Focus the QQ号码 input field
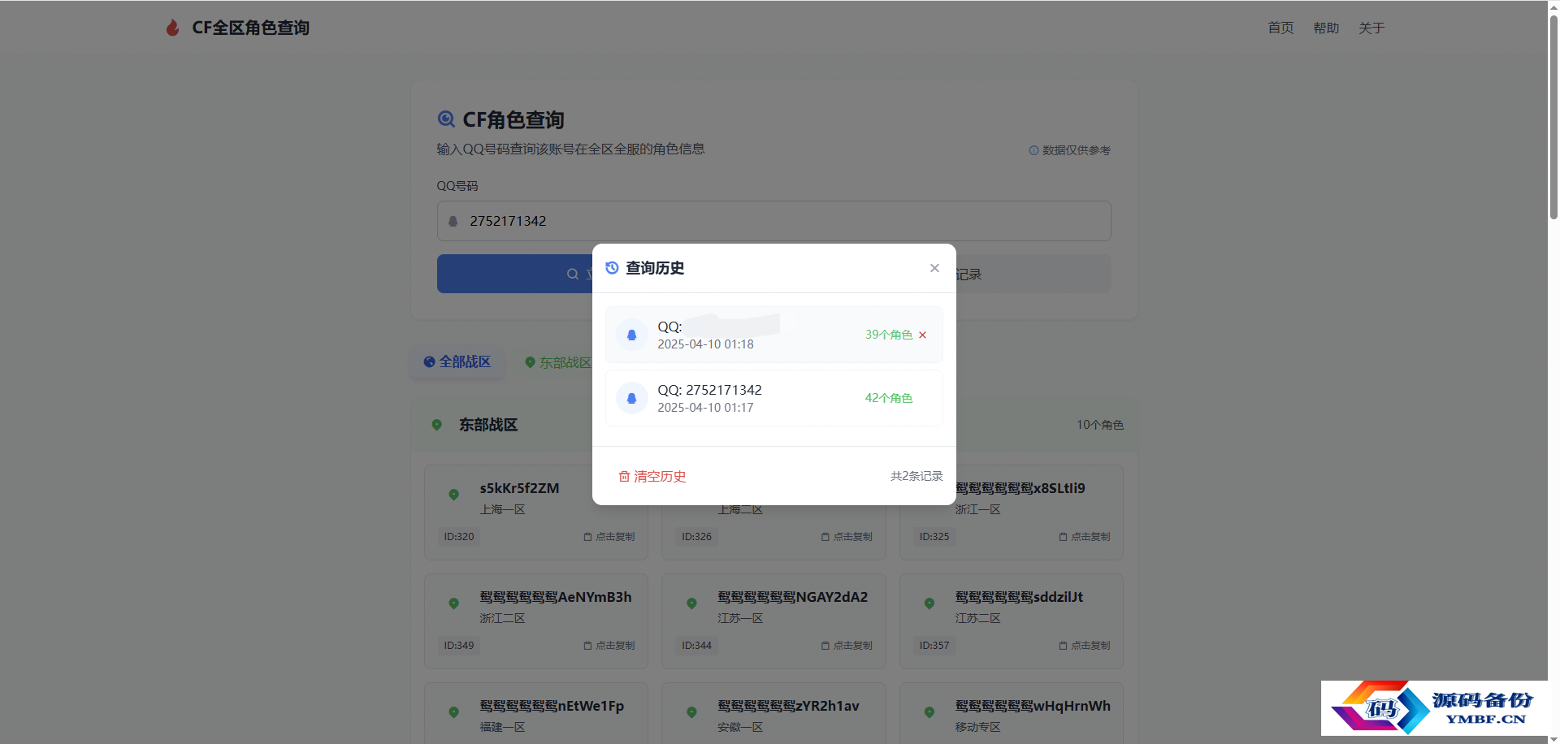Image resolution: width=1560 pixels, height=744 pixels. (x=774, y=221)
